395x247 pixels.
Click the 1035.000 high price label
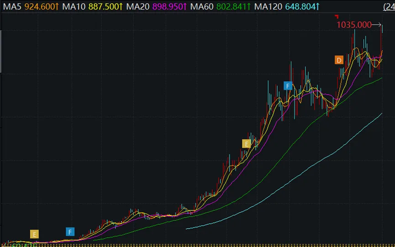(354, 25)
